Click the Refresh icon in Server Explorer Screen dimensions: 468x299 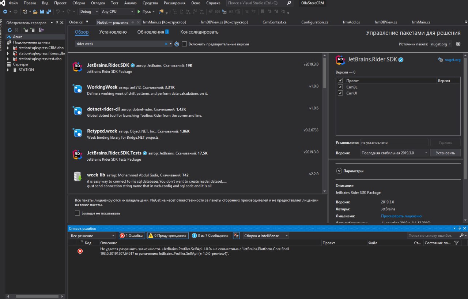click(10, 30)
